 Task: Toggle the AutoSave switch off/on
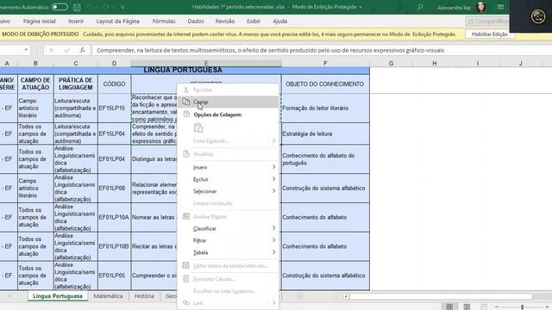coord(60,7)
